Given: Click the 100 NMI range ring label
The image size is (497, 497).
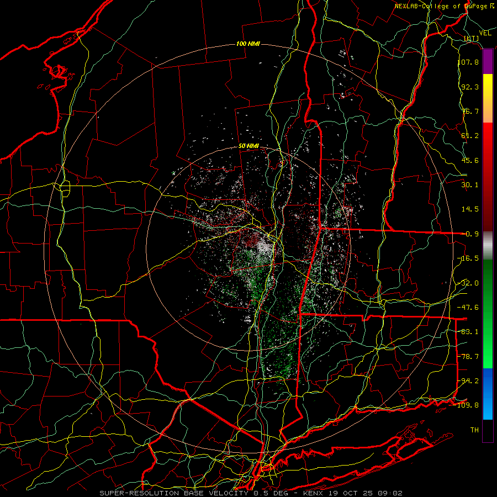Looking at the screenshot, I should 248,44.
